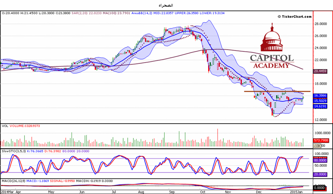
Task: Click the May date axis label
Action: (x=51, y=192)
